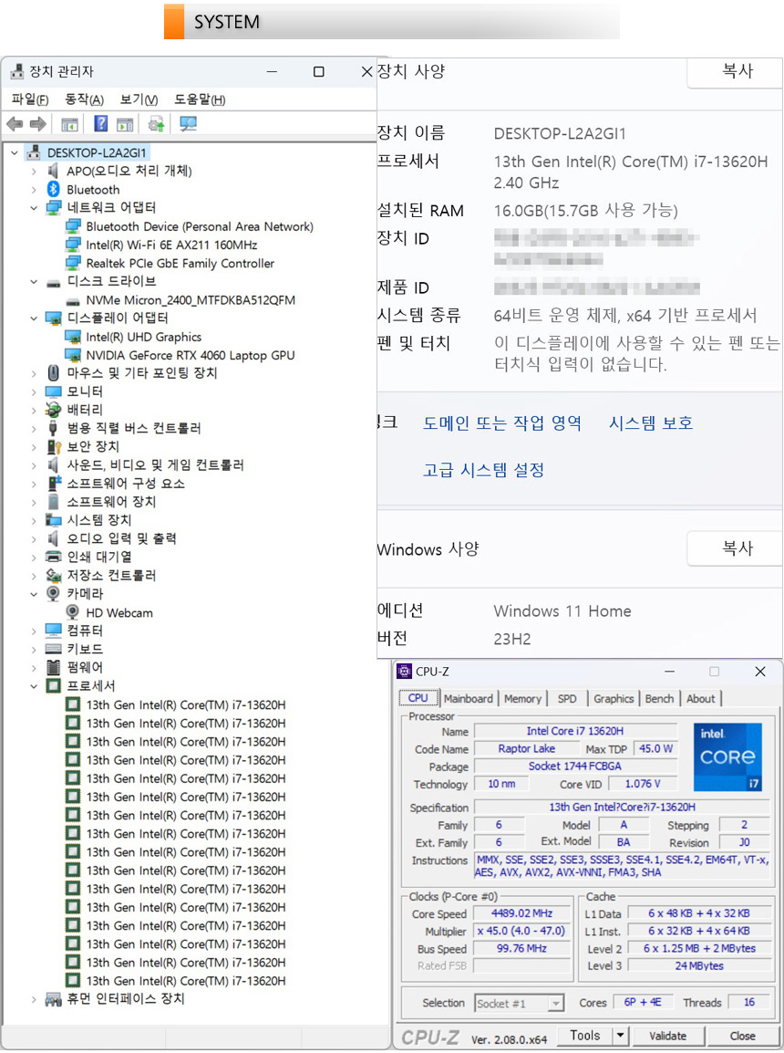Click the Update driver software toolbar icon
This screenshot has height=1053, width=784.
[x=156, y=124]
